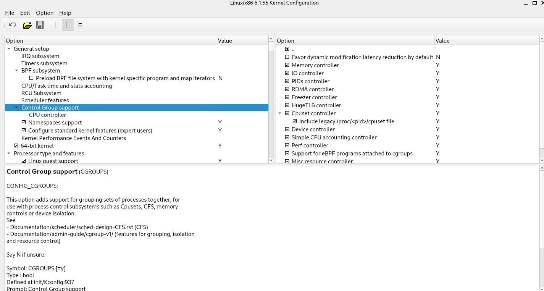Select the IRQ subsystem entry
This screenshot has width=544, height=291.
40,56
